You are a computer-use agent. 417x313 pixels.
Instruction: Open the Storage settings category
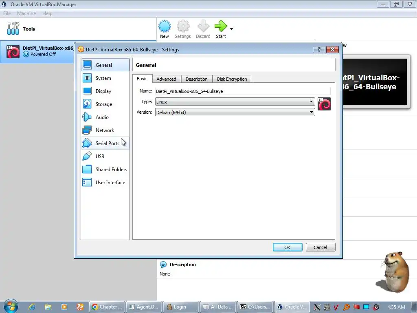pyautogui.click(x=105, y=104)
